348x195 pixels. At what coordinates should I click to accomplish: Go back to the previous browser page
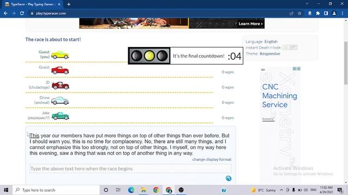coord(5,13)
